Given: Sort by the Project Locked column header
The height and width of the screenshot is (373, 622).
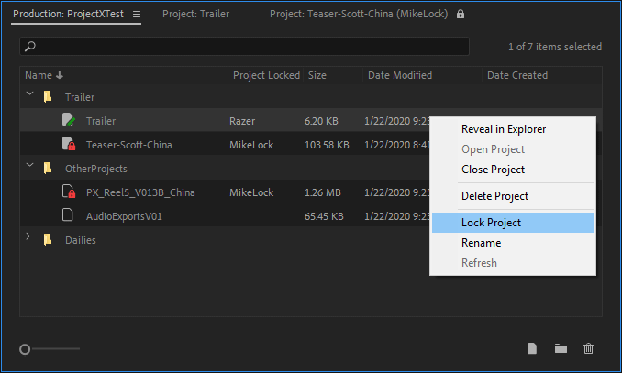Looking at the screenshot, I should 266,75.
